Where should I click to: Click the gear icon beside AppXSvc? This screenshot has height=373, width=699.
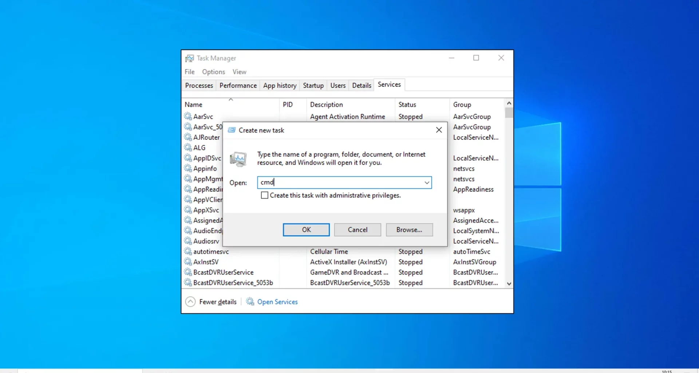188,210
